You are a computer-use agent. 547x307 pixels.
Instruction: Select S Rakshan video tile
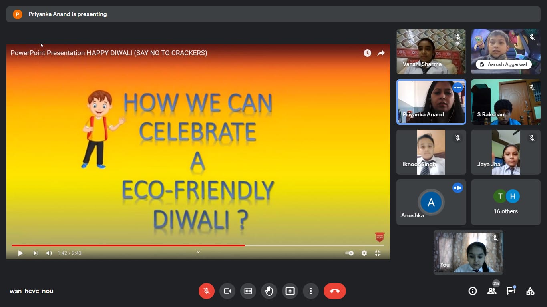[506, 102]
